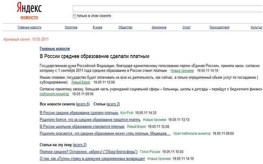
Task: Go to the Политика section
Action: coord(71,27)
